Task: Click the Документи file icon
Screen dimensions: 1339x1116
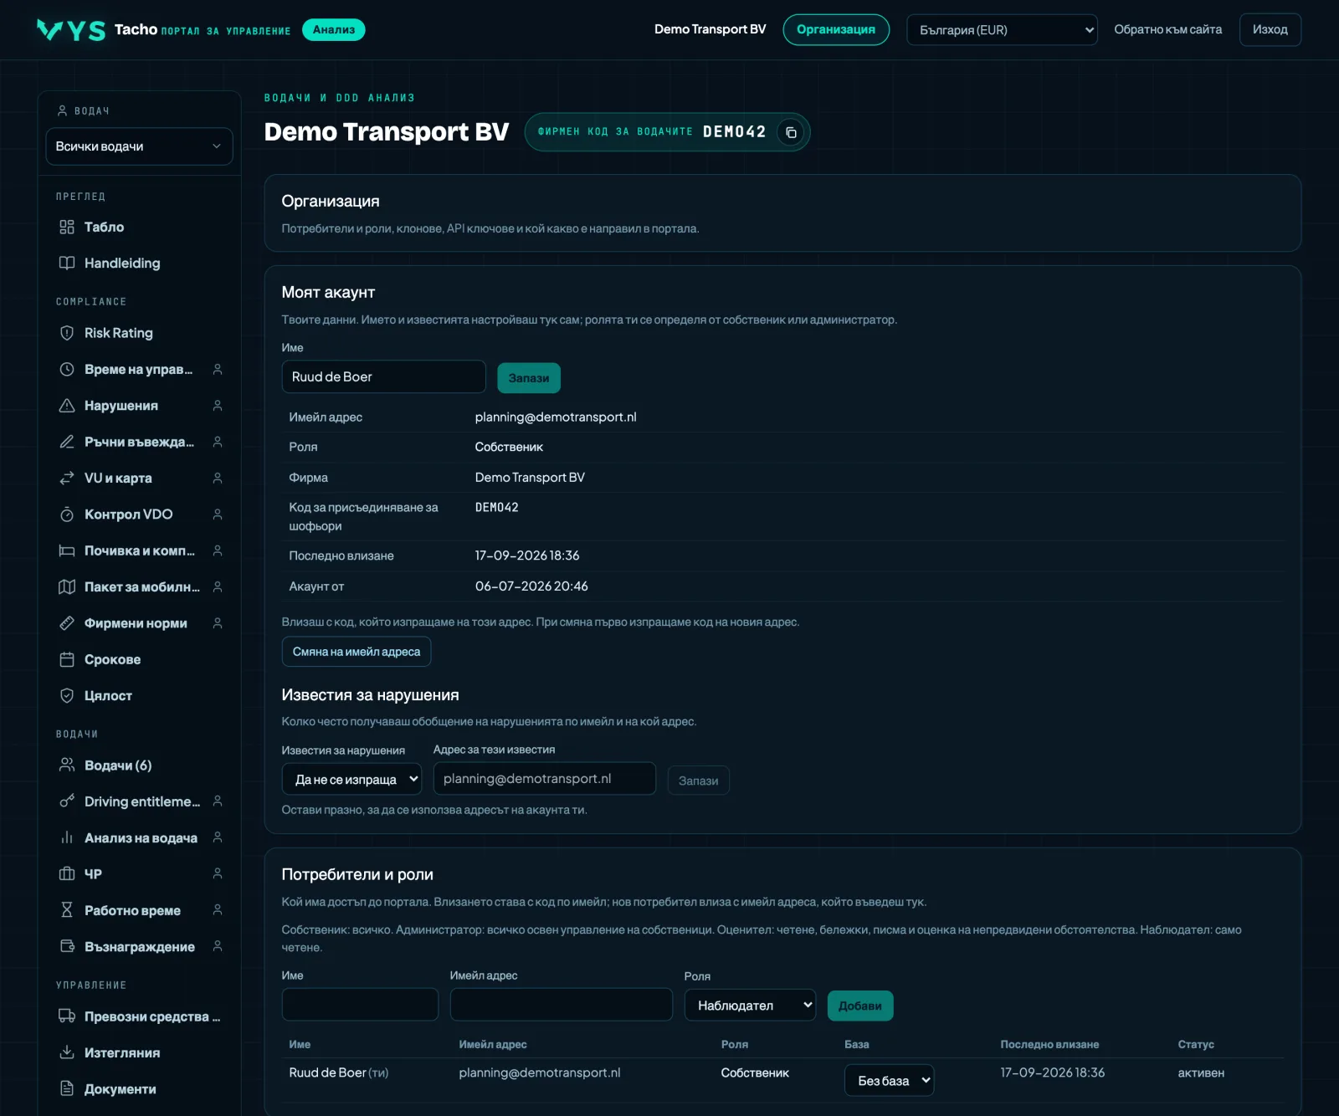Action: tap(67, 1088)
